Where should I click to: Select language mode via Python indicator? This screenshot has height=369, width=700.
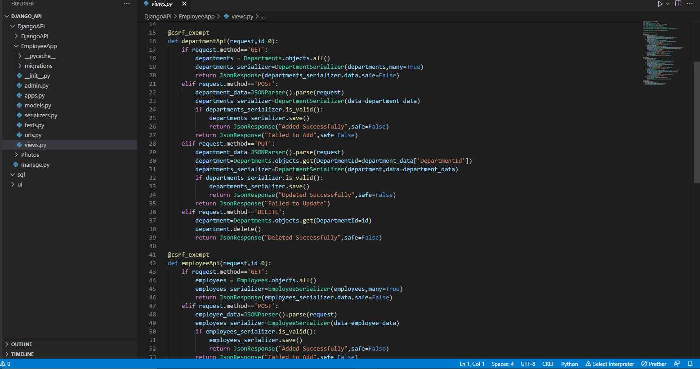(570, 364)
